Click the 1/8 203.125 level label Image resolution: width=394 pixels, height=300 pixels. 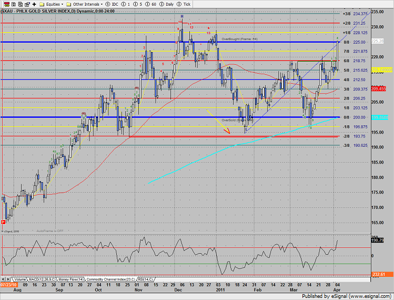click(355, 108)
